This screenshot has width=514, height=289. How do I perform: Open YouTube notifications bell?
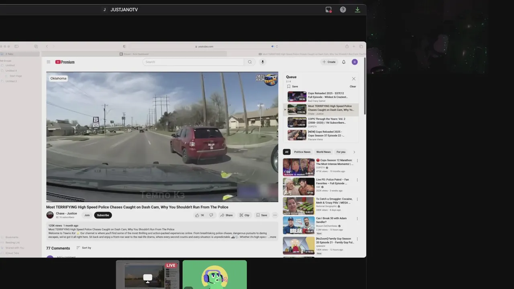344,62
